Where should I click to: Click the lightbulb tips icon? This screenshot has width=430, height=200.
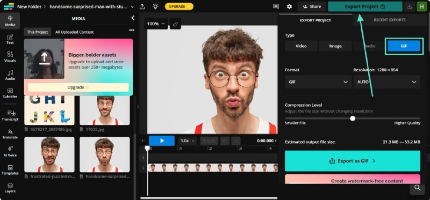[155, 6]
